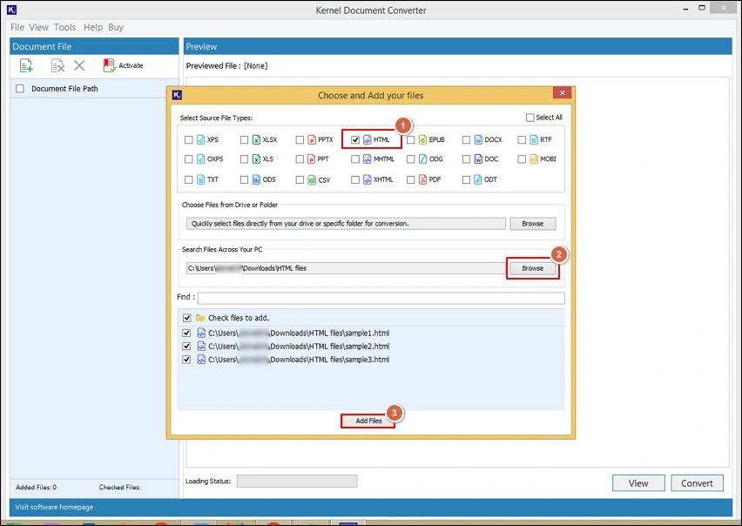Click the XHTML file type icon
742x526 pixels.
pyautogui.click(x=368, y=179)
